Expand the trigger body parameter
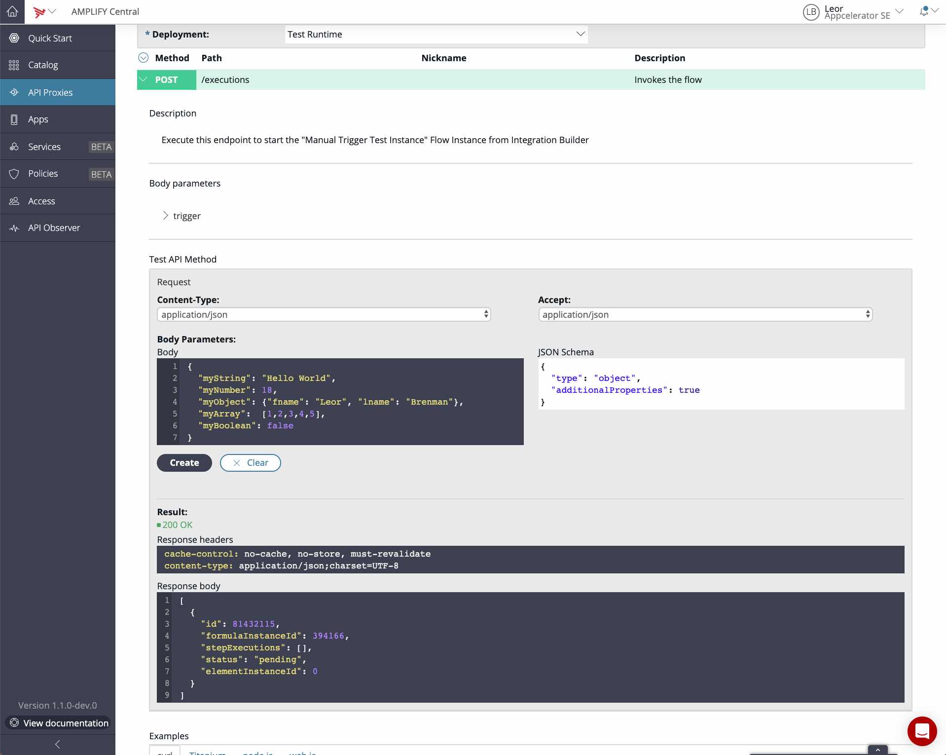The height and width of the screenshot is (755, 946). (166, 215)
